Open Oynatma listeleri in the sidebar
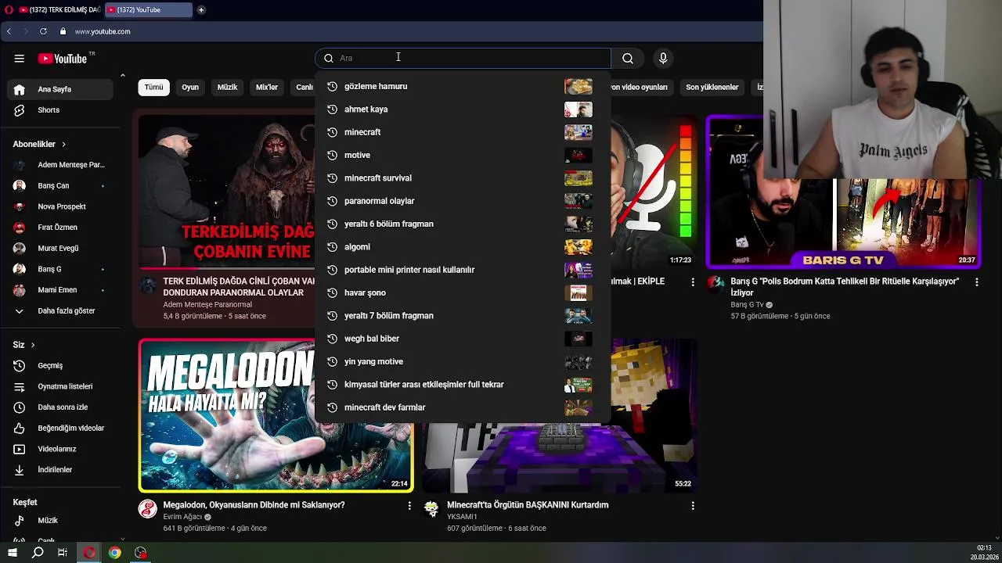 pyautogui.click(x=59, y=386)
